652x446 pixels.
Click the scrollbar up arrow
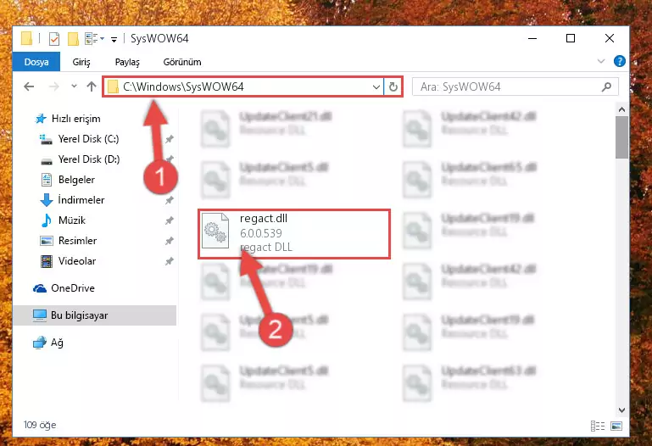[621, 109]
